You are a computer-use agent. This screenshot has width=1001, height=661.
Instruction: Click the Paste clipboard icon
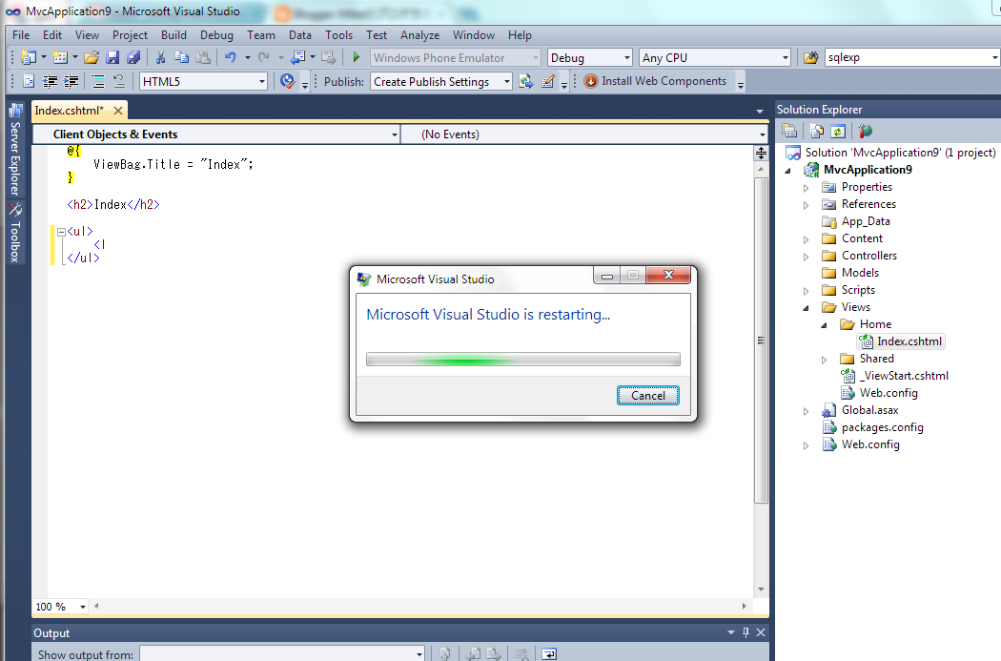[203, 57]
